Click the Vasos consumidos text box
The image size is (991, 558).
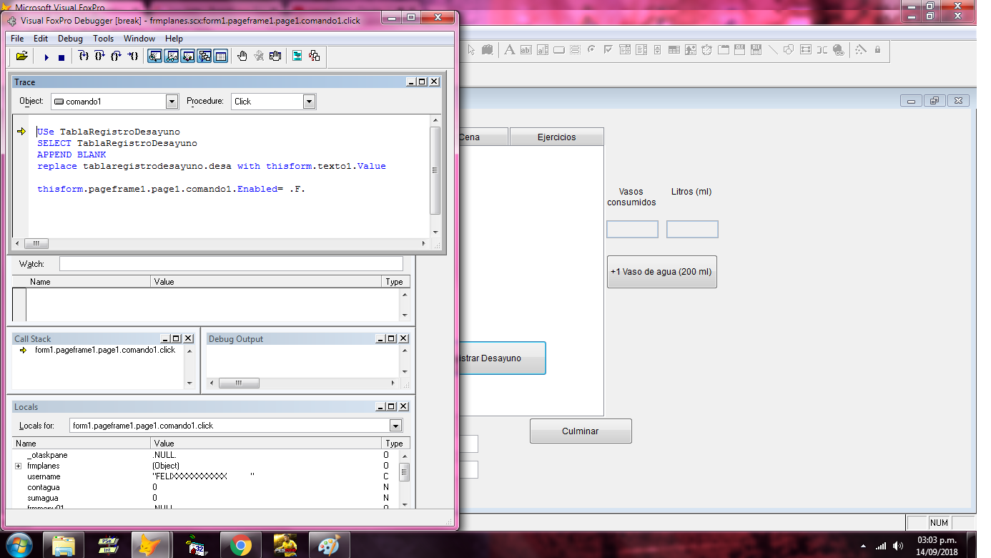tap(632, 230)
